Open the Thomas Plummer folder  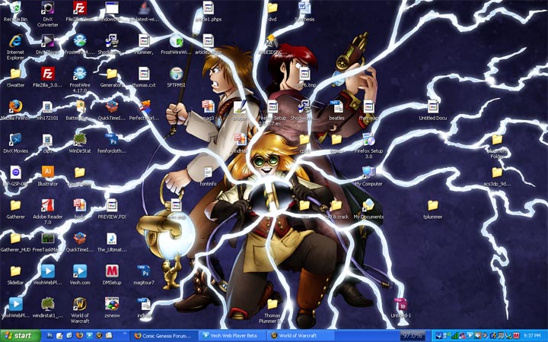click(x=272, y=304)
